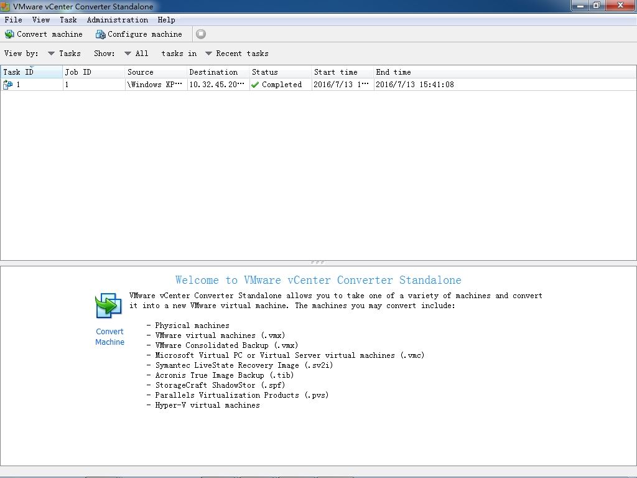Click the 'Welcome to VMware vCenter Converter Standalone' heading

click(x=318, y=280)
